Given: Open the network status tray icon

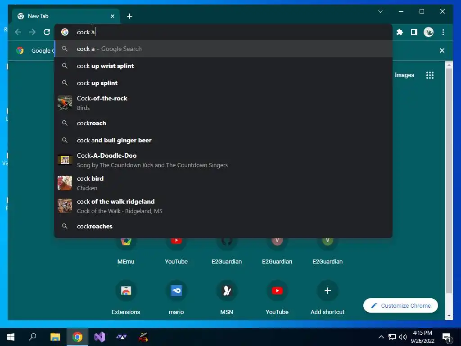Looking at the screenshot, I should pyautogui.click(x=392, y=337).
